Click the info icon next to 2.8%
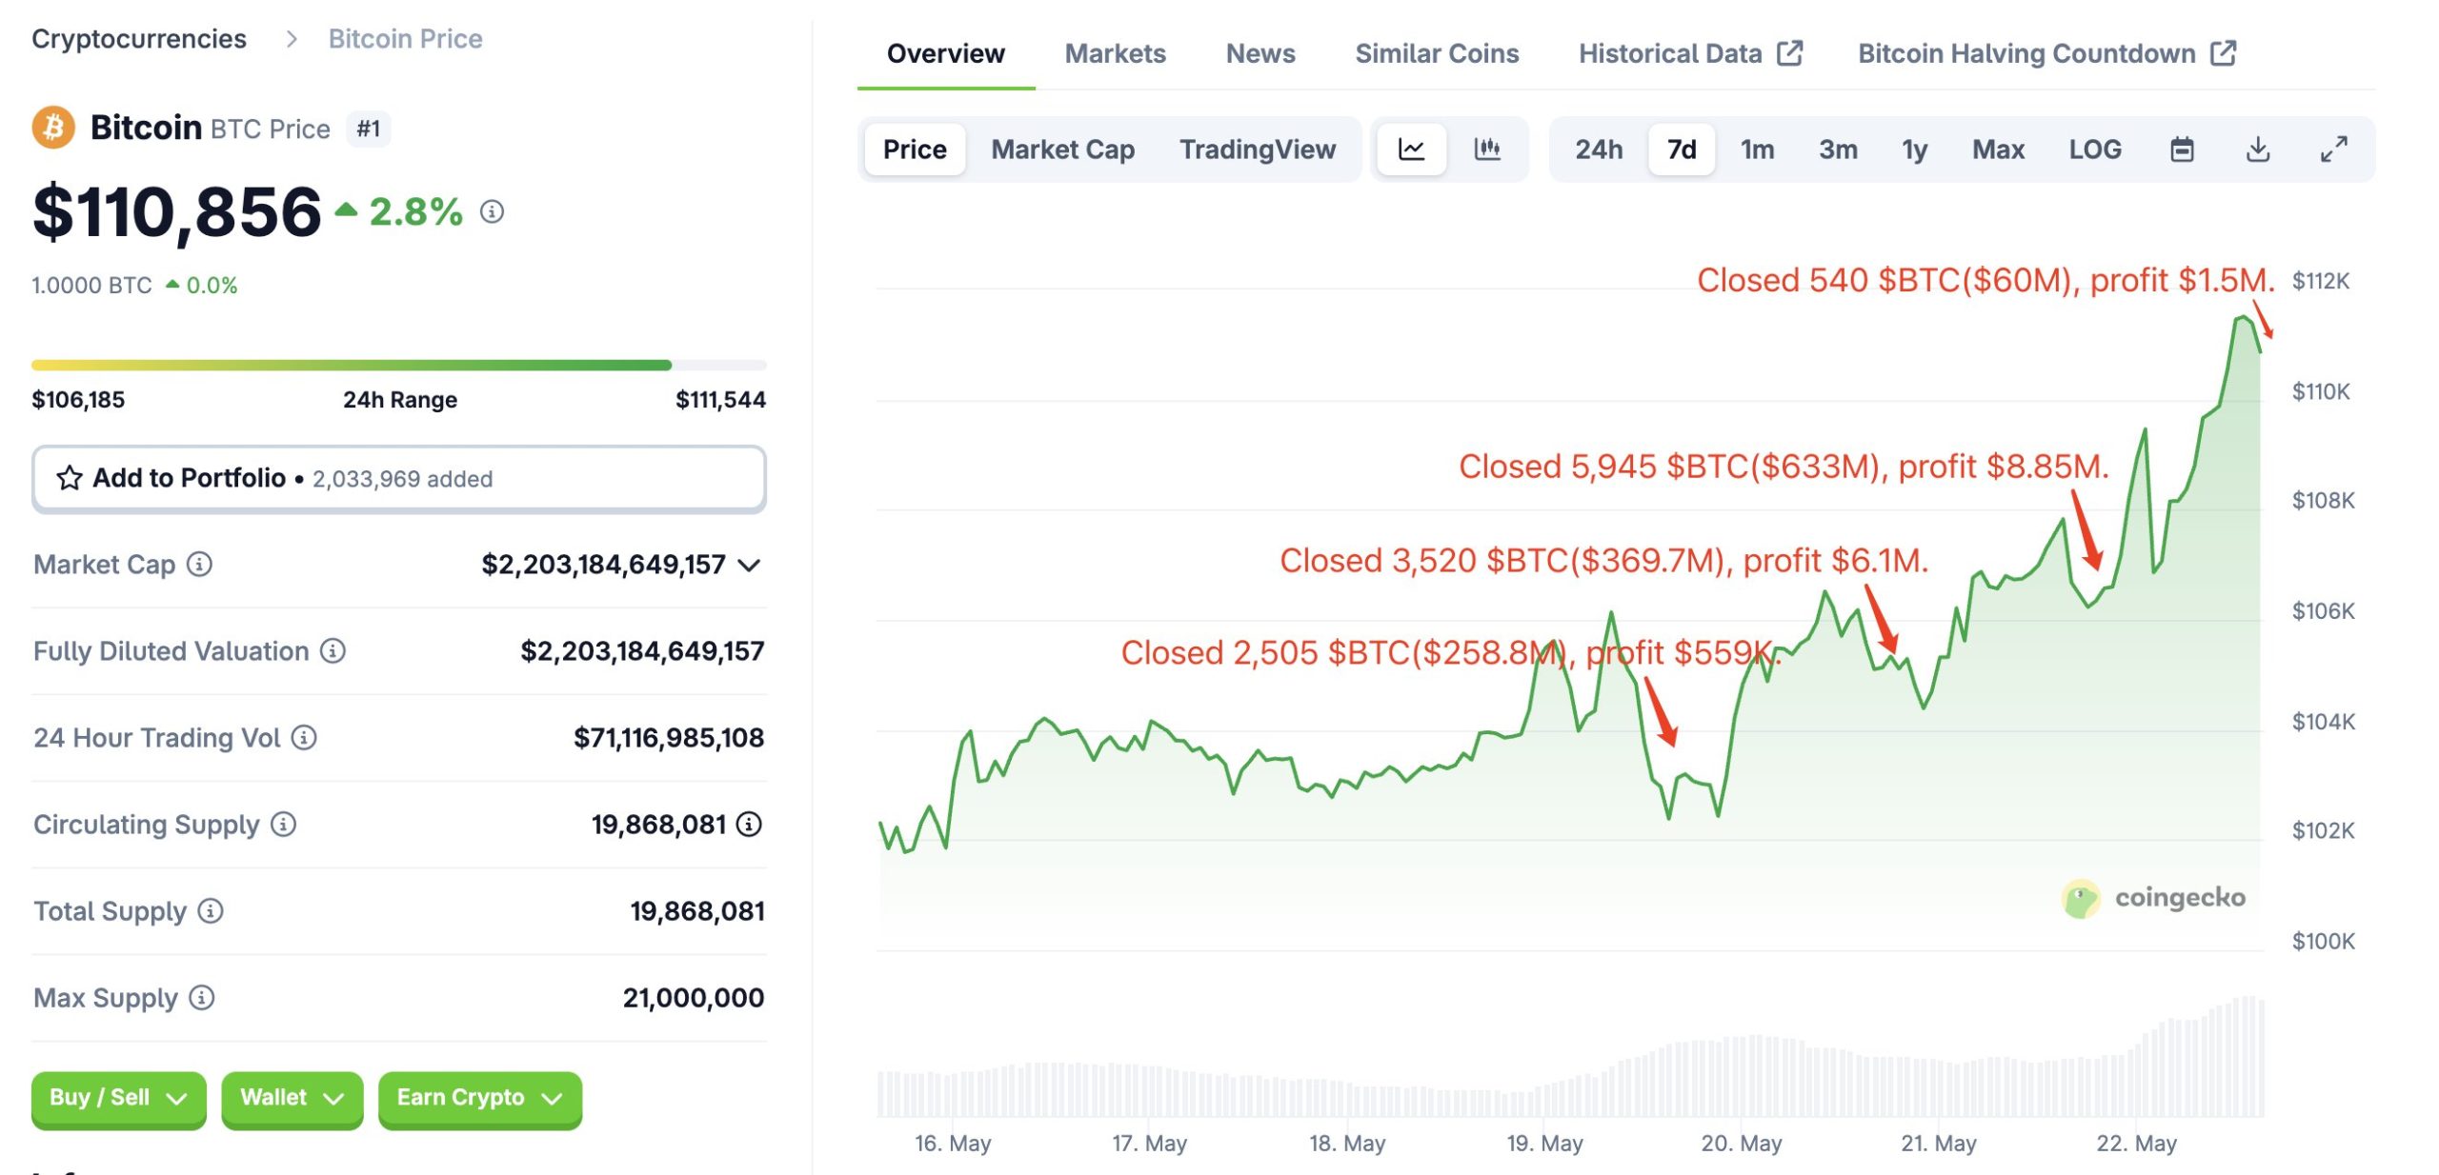 (492, 211)
